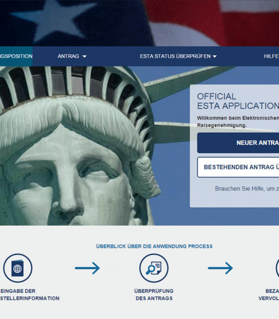This screenshot has width=279, height=319.
Task: Select the highlighted navigation tab ending in 'GSPOSITION'
Action: point(16,56)
